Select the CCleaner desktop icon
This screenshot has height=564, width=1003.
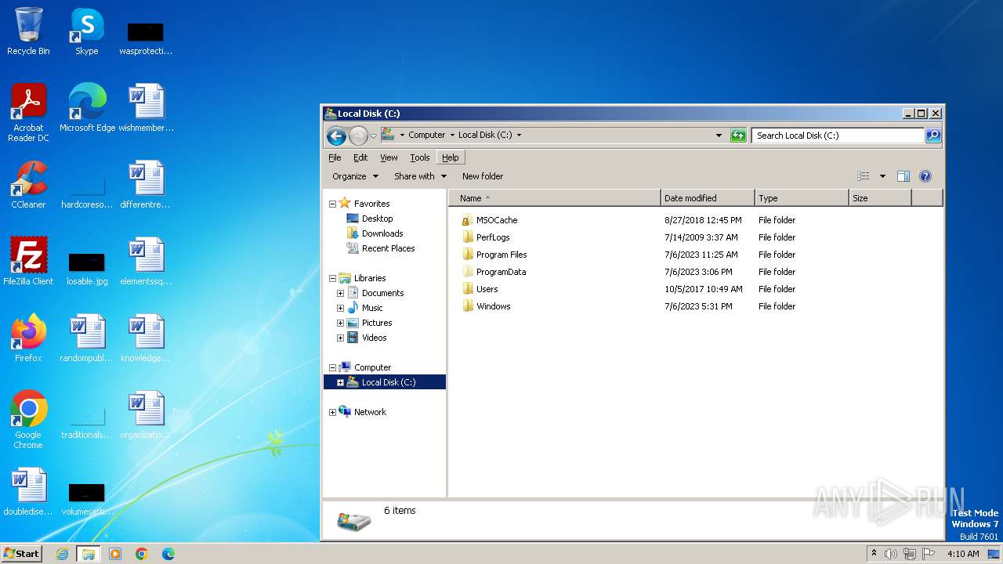click(28, 185)
